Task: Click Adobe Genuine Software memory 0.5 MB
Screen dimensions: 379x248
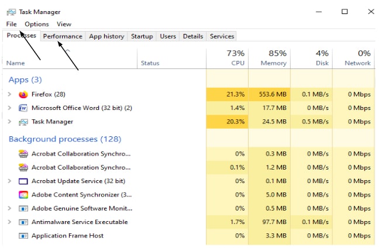Action: pyautogui.click(x=276, y=208)
